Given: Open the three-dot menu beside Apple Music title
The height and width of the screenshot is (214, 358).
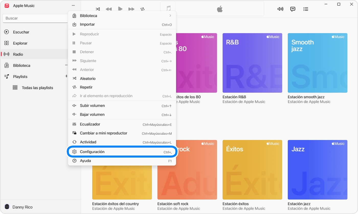Looking at the screenshot, I should click(73, 6).
